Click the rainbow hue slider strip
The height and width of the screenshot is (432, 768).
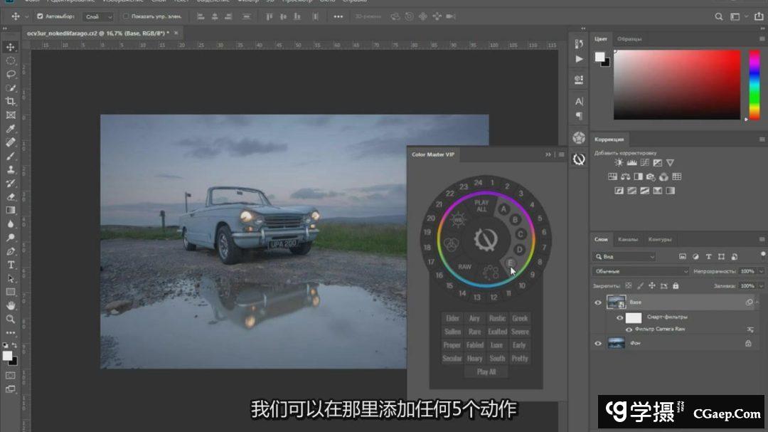click(x=754, y=84)
